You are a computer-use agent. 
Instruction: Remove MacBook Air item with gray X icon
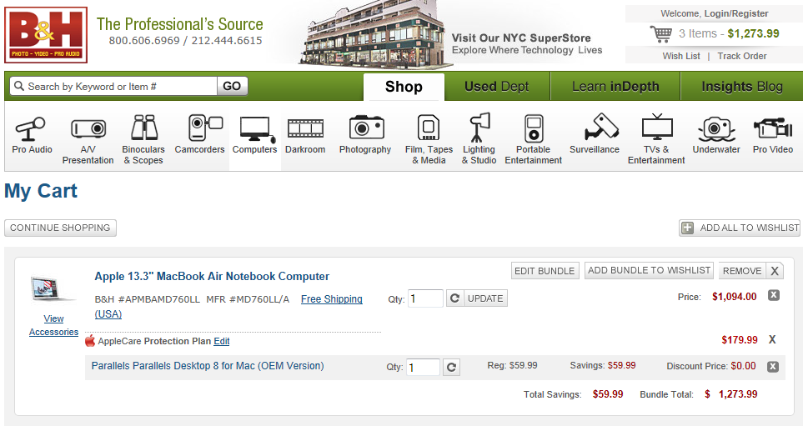click(x=773, y=295)
